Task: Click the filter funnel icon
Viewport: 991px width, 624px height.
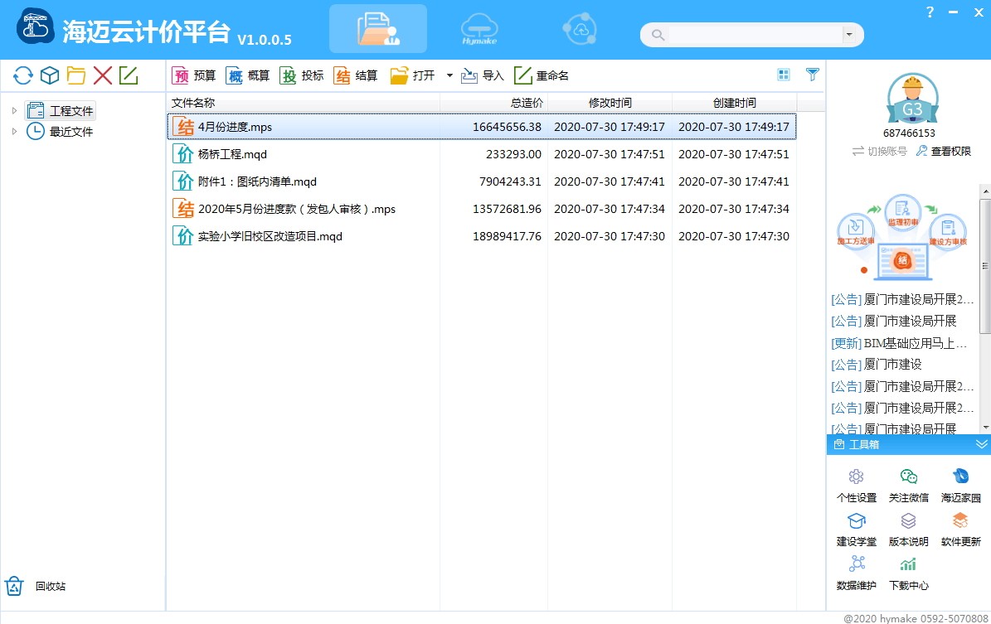Action: pyautogui.click(x=813, y=75)
